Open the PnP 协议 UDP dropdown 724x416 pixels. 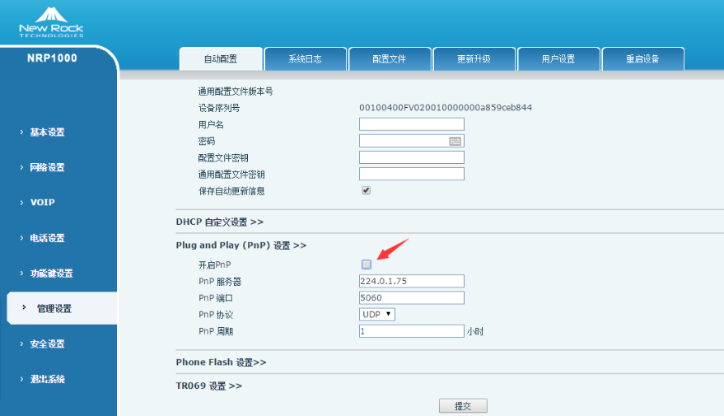(x=377, y=314)
